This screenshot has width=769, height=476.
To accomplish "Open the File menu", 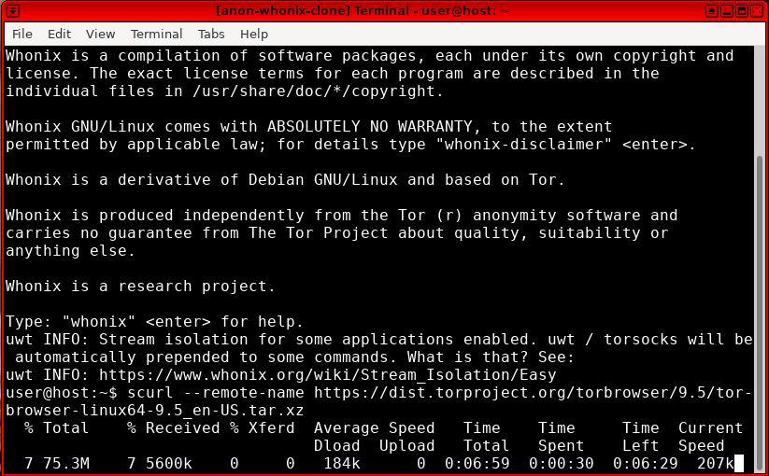I will coord(21,34).
